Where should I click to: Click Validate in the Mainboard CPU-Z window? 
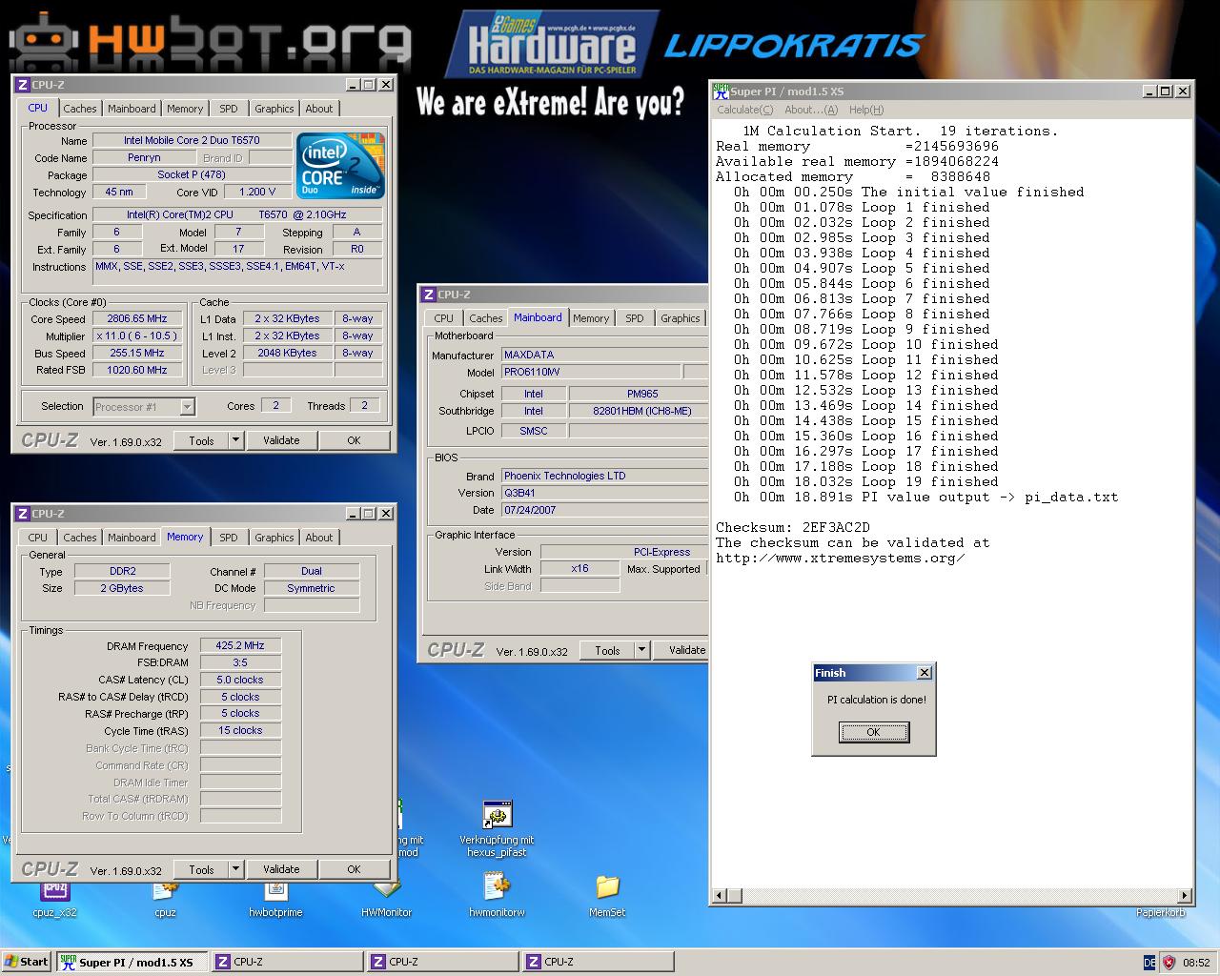pos(681,650)
